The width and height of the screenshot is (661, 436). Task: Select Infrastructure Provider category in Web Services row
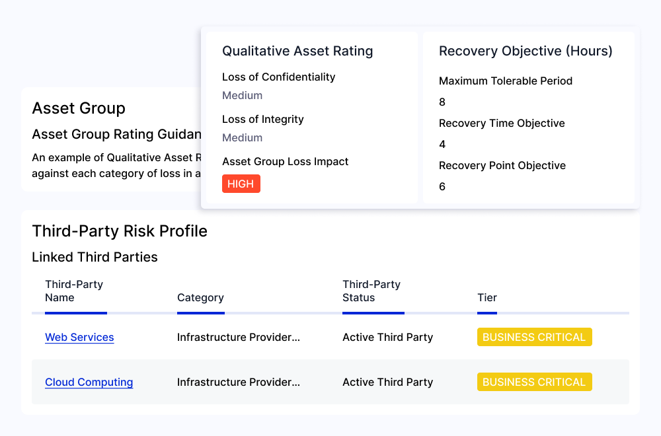(239, 337)
